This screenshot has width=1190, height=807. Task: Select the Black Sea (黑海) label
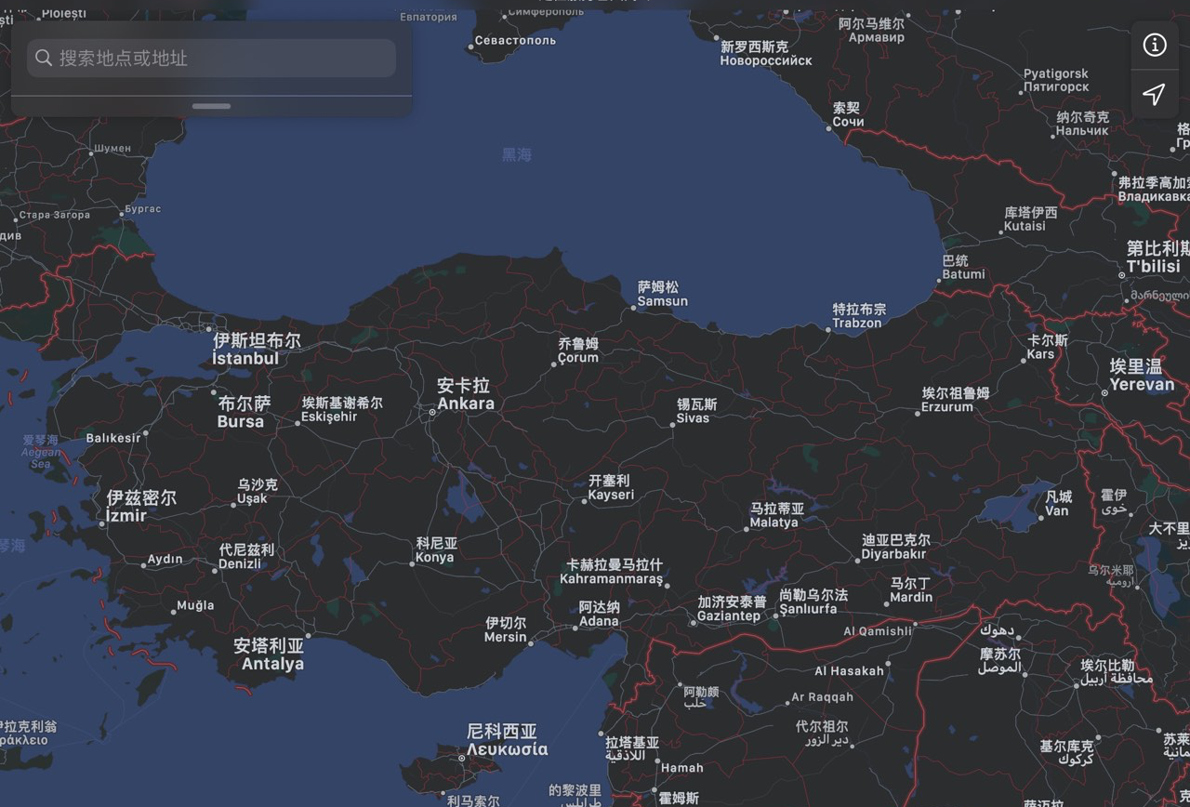pos(517,155)
